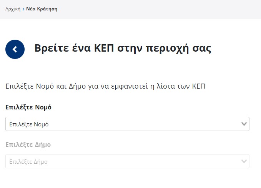Click the white left chevron inside blue circle
Screen dimensions: 261x188
[15, 49]
